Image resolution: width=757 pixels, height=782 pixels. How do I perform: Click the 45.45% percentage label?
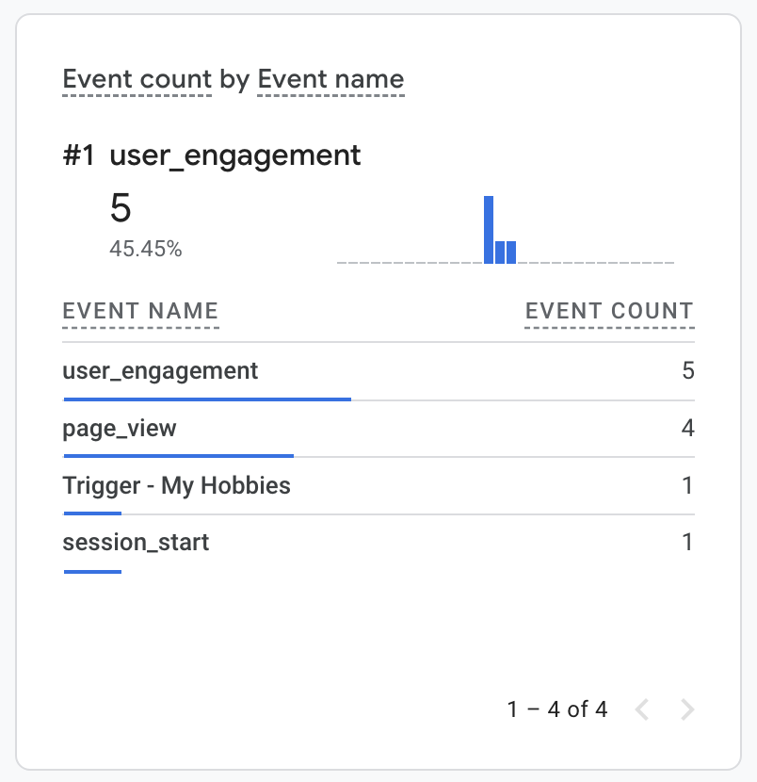point(146,249)
